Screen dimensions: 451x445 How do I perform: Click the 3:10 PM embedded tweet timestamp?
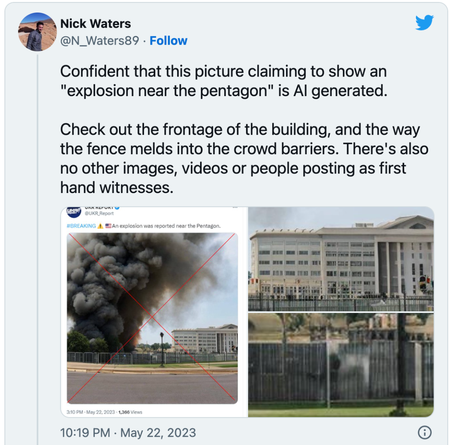[91, 412]
